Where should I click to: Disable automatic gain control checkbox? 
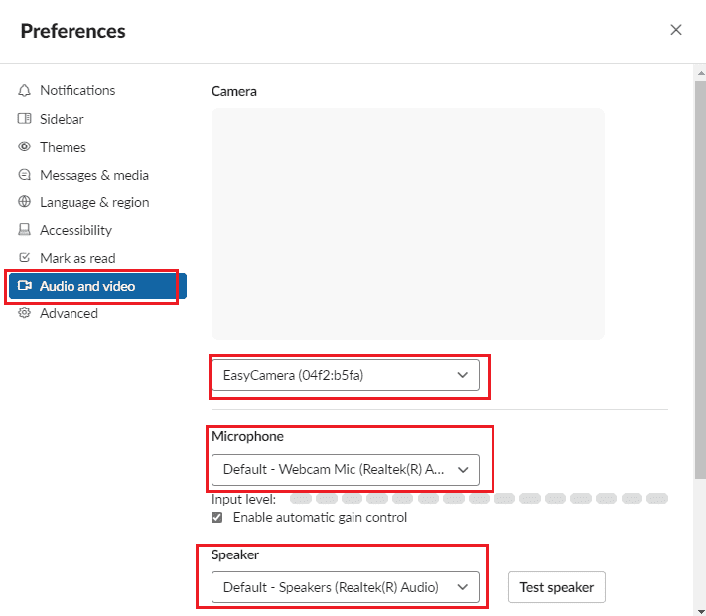(x=218, y=518)
